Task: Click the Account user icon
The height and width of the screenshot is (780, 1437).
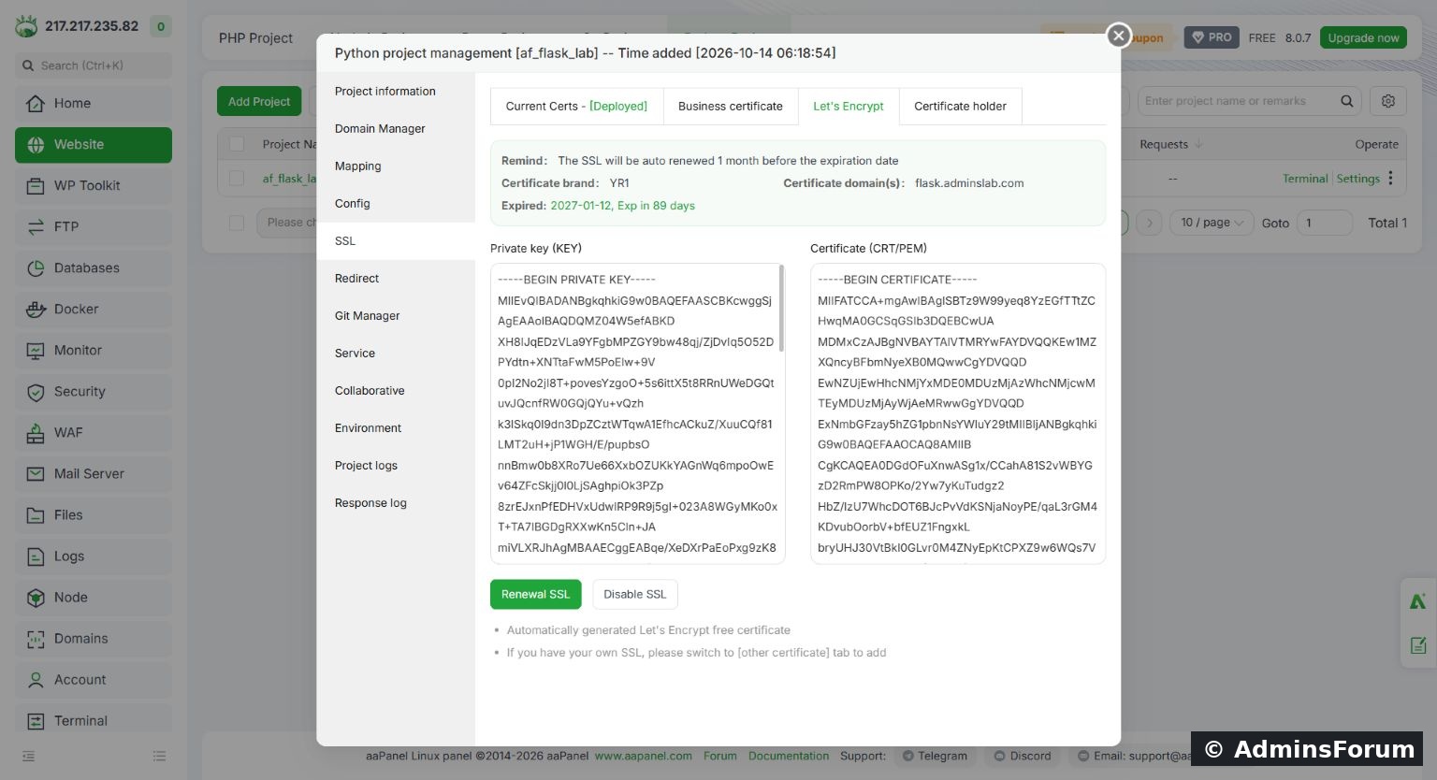Action: click(x=36, y=680)
